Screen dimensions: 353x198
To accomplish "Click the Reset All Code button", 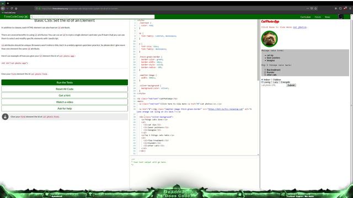I will point(65,89).
